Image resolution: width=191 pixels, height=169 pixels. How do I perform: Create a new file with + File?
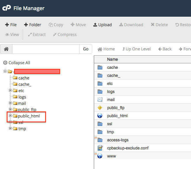point(11,25)
